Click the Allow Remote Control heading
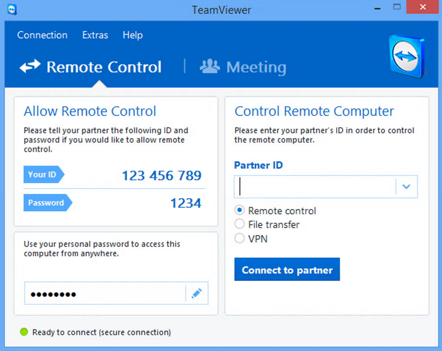The image size is (442, 351). point(90,111)
